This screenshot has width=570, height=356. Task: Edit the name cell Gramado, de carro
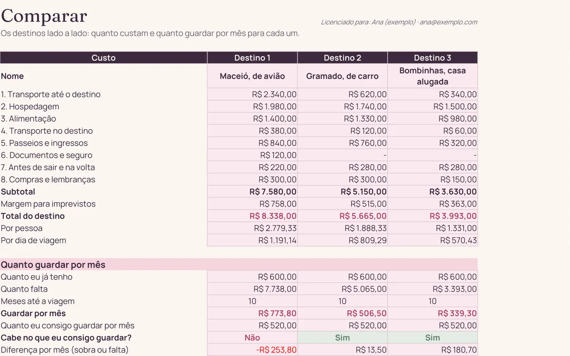click(x=342, y=76)
